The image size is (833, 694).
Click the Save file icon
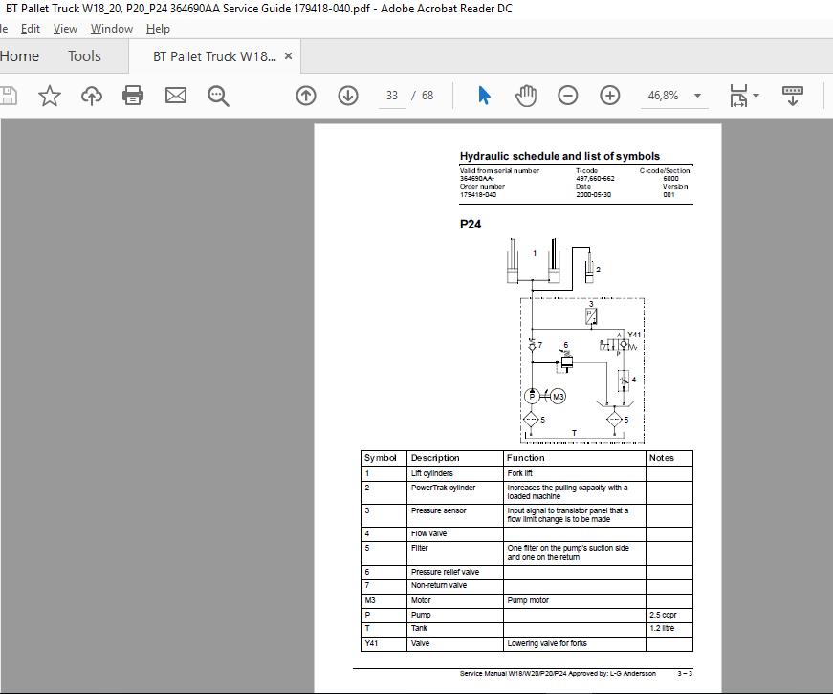tap(8, 96)
